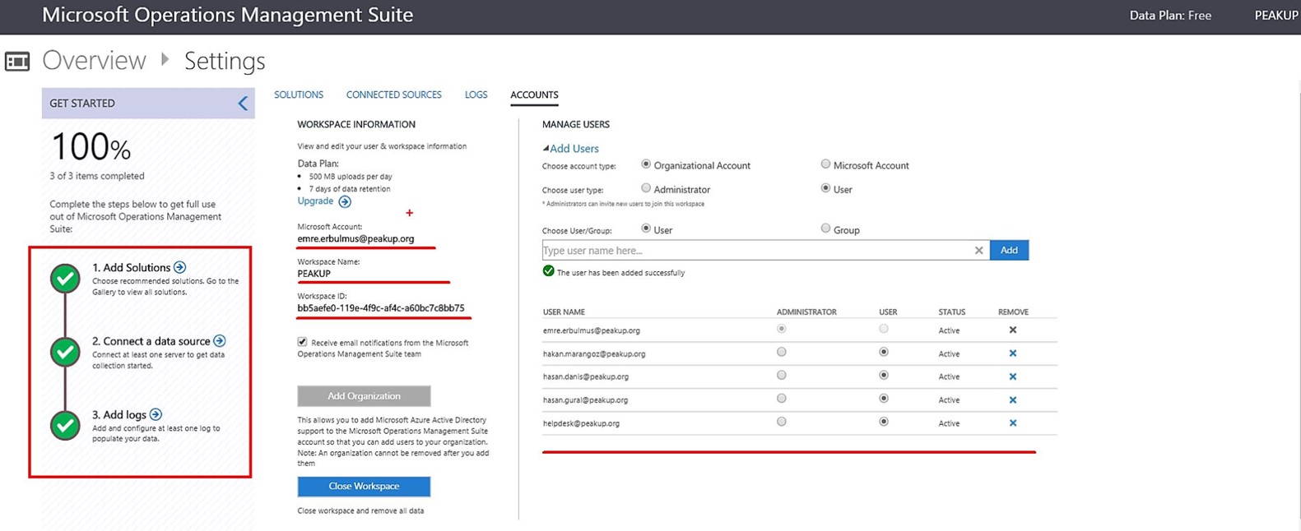
Task: Select User role for hasan.danis@peakup.org
Action: pyautogui.click(x=884, y=376)
